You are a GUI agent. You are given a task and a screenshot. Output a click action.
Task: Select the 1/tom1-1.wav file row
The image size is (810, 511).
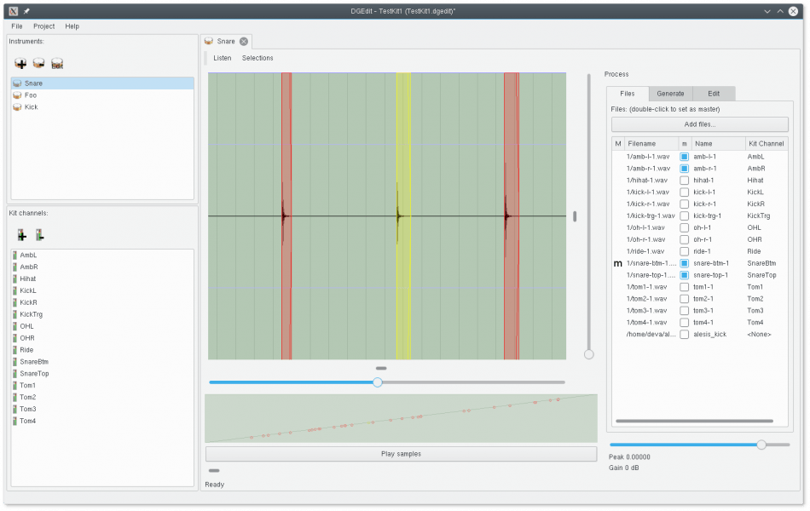700,287
